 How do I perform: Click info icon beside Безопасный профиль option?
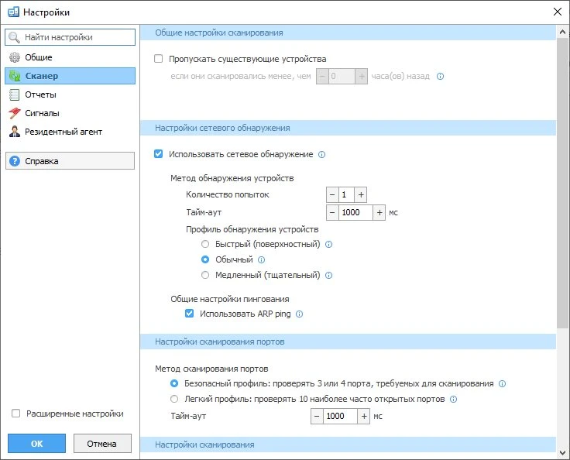pyautogui.click(x=502, y=384)
